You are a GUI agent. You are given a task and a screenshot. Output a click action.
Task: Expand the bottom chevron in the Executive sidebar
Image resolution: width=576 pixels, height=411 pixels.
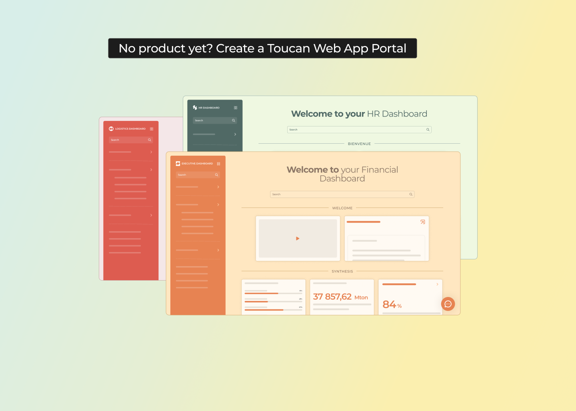click(218, 250)
